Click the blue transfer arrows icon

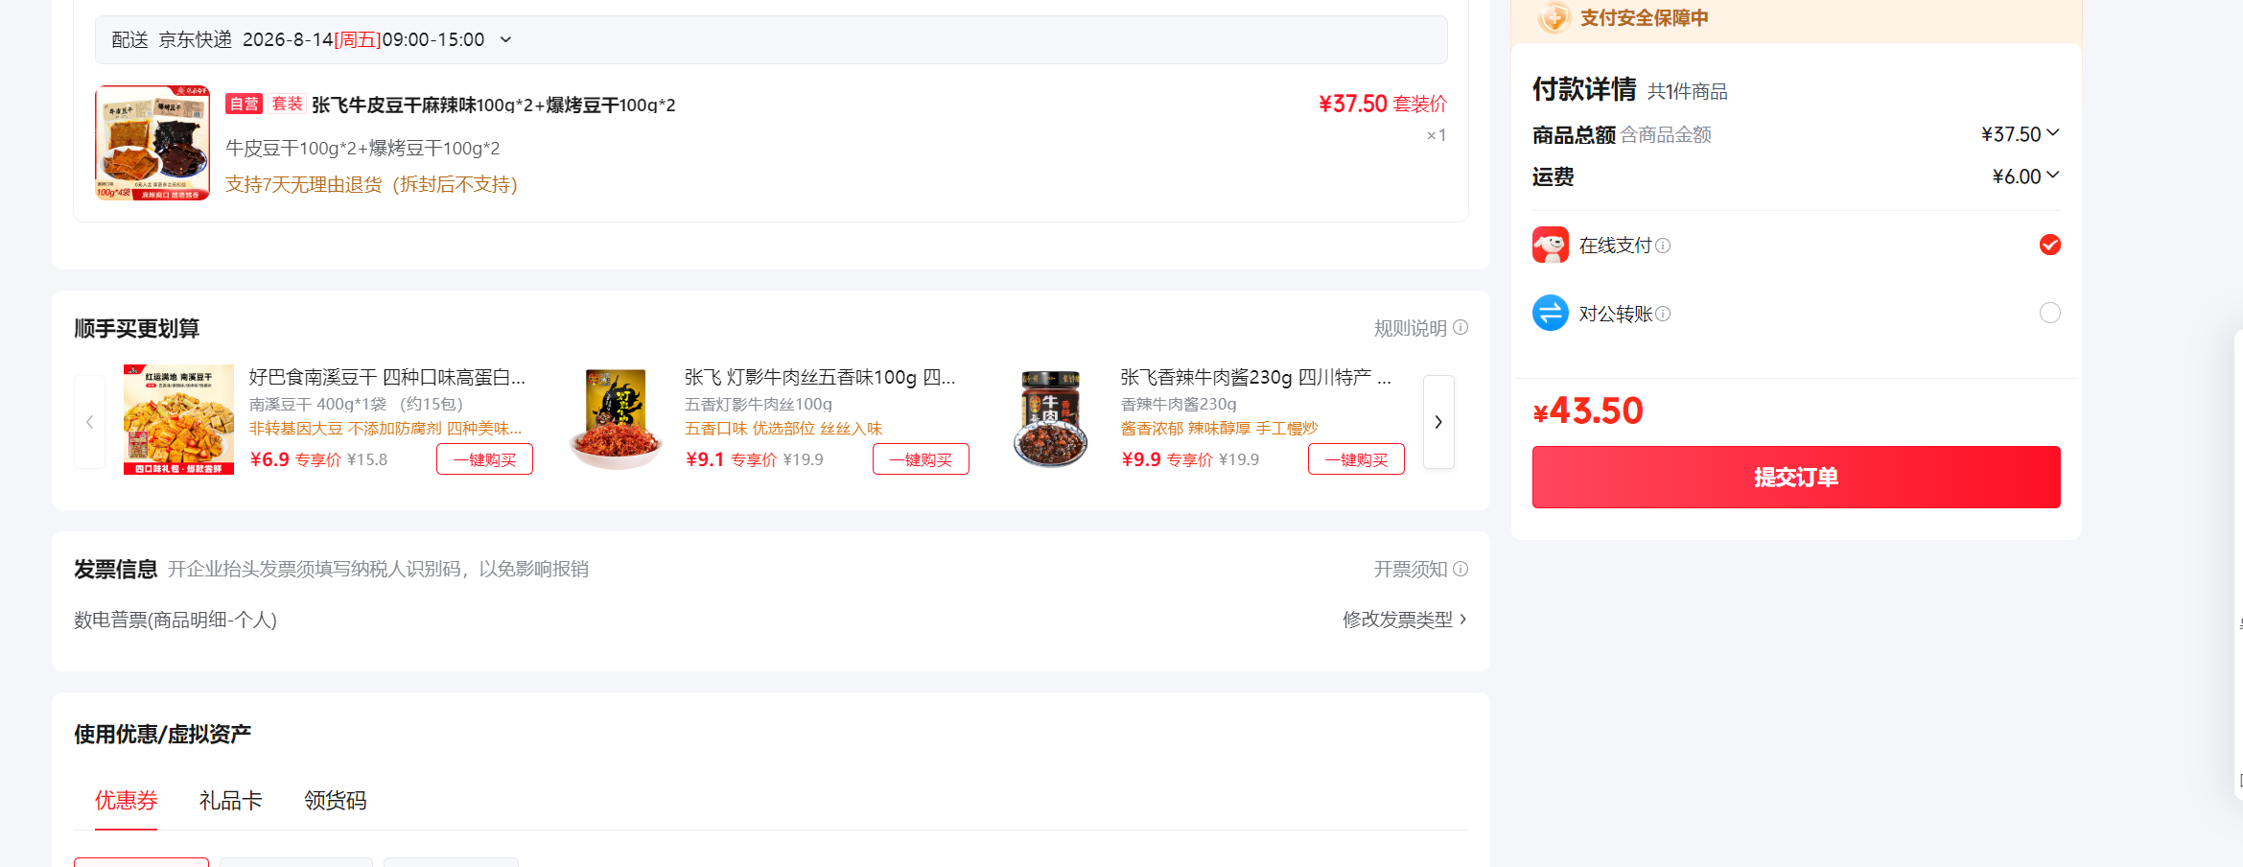coord(1551,313)
